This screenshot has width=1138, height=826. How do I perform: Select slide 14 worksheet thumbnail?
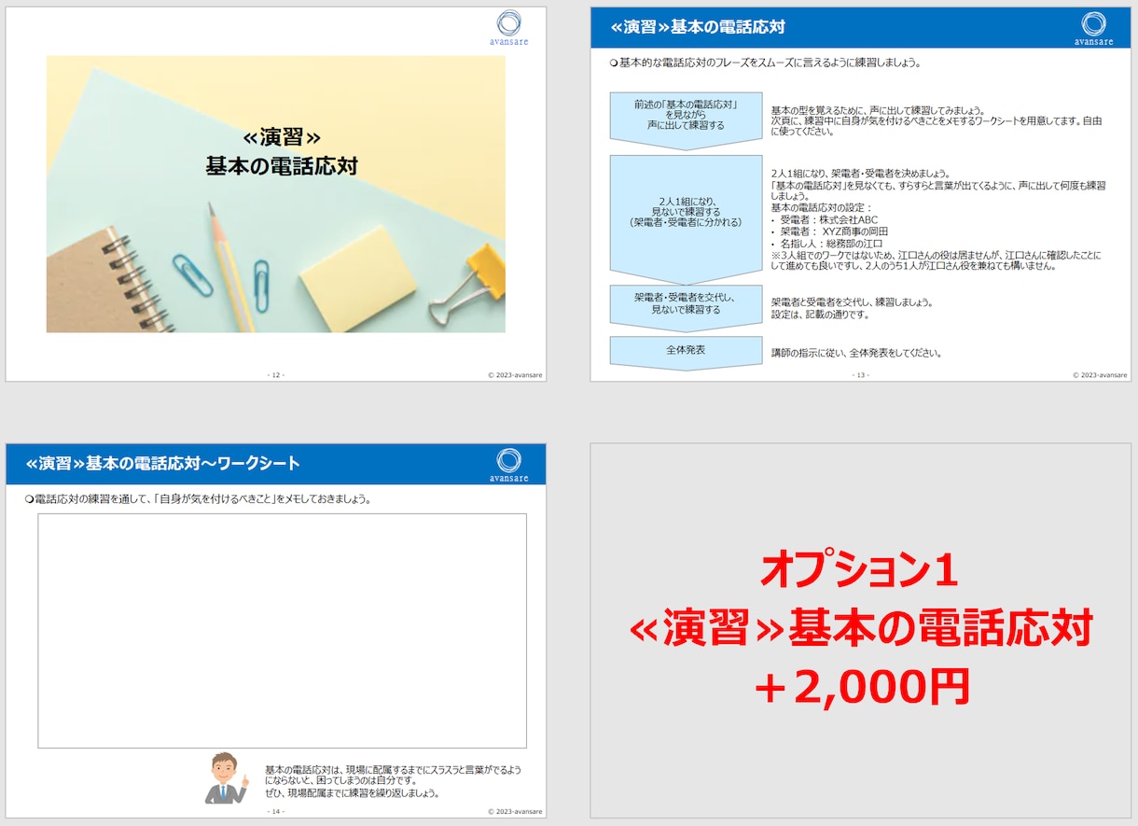pos(276,631)
